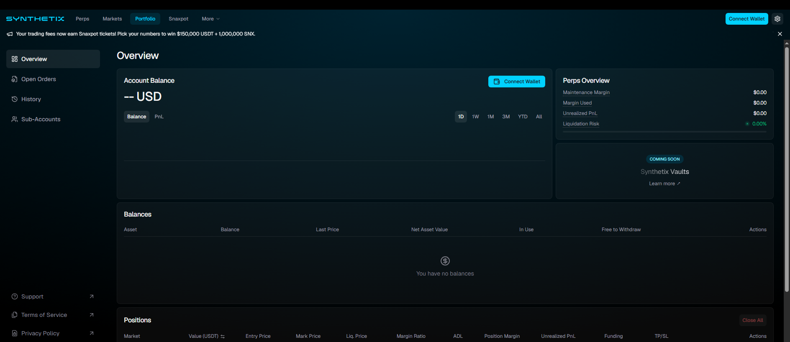Viewport: 790px width, 342px height.
Task: Click the dollar coin icon in Balances
Action: coord(445,261)
